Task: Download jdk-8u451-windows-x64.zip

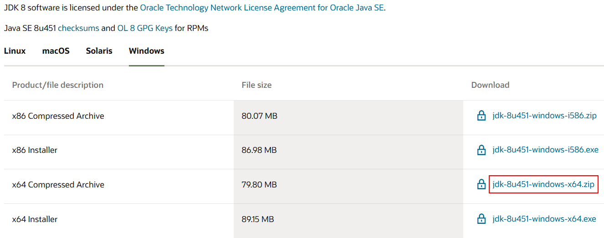Action: click(543, 184)
